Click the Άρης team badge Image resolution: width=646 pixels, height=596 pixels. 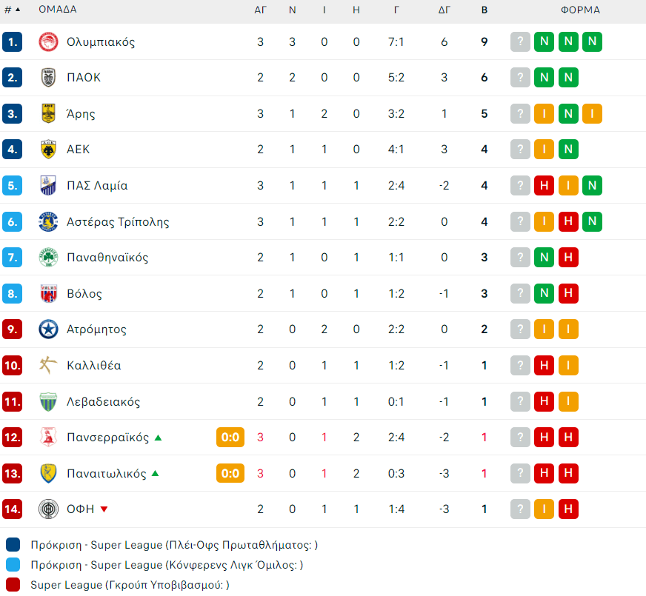coord(48,113)
